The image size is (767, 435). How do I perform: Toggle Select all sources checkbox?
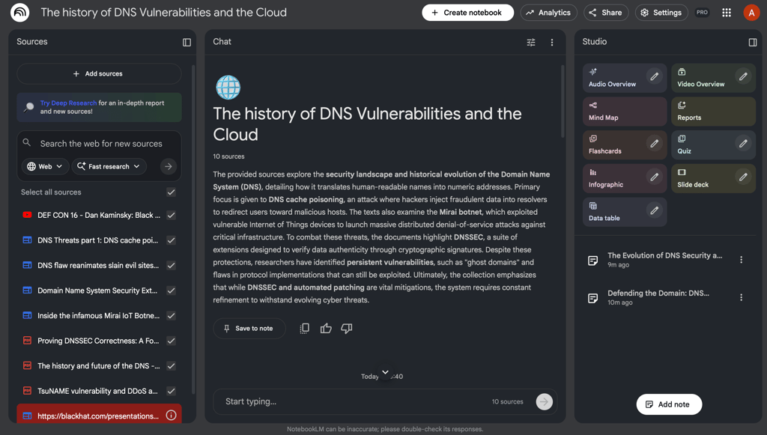click(x=172, y=192)
